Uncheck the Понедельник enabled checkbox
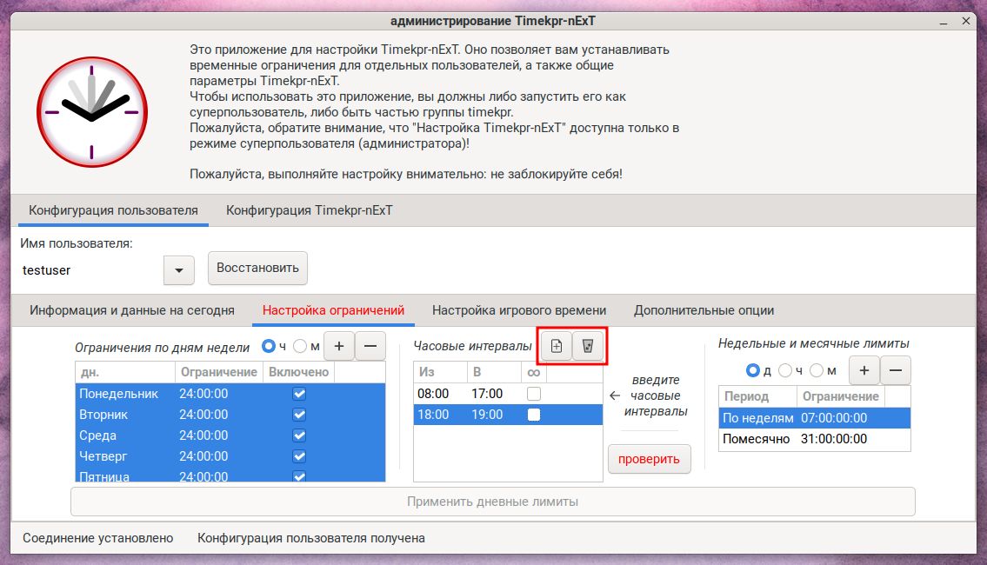The width and height of the screenshot is (987, 565). (299, 394)
